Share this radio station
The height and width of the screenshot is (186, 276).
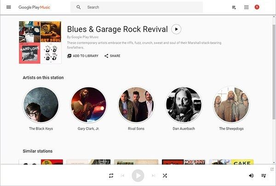(112, 56)
